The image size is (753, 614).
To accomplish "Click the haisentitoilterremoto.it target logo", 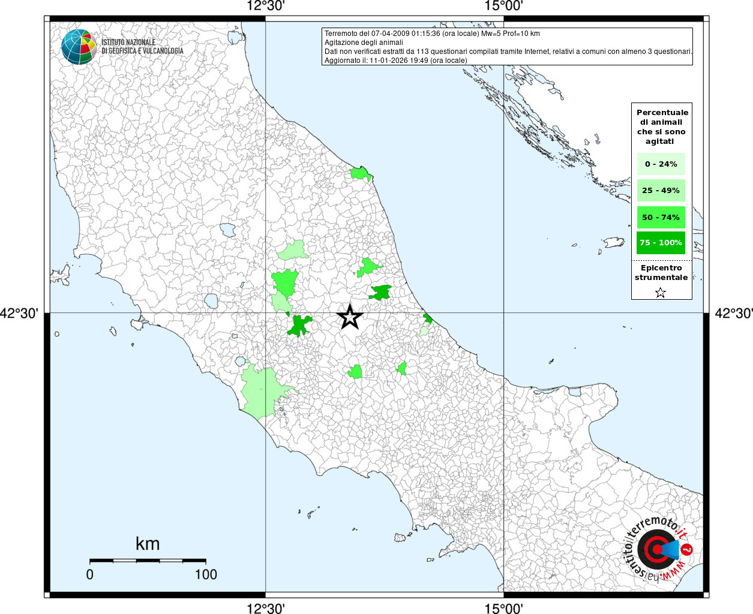I will click(656, 549).
